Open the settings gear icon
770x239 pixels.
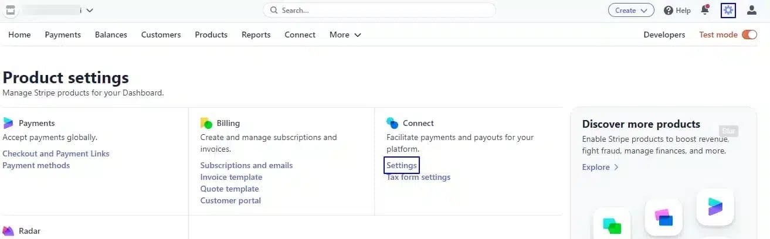(x=728, y=10)
